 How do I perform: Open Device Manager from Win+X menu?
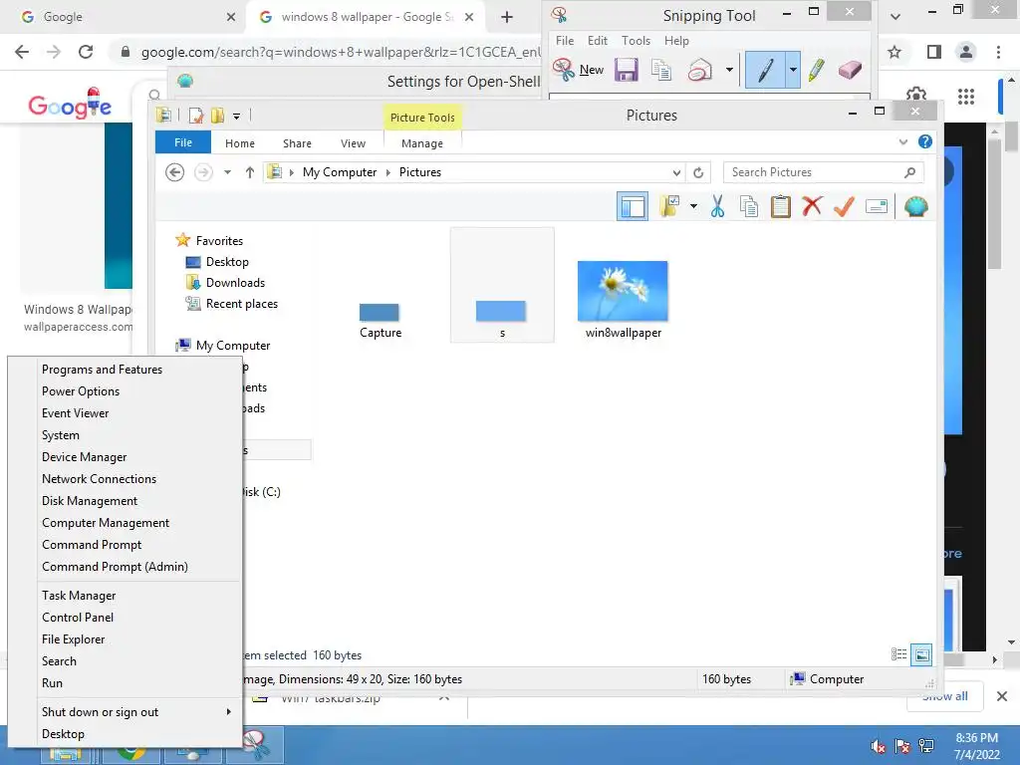pos(85,456)
